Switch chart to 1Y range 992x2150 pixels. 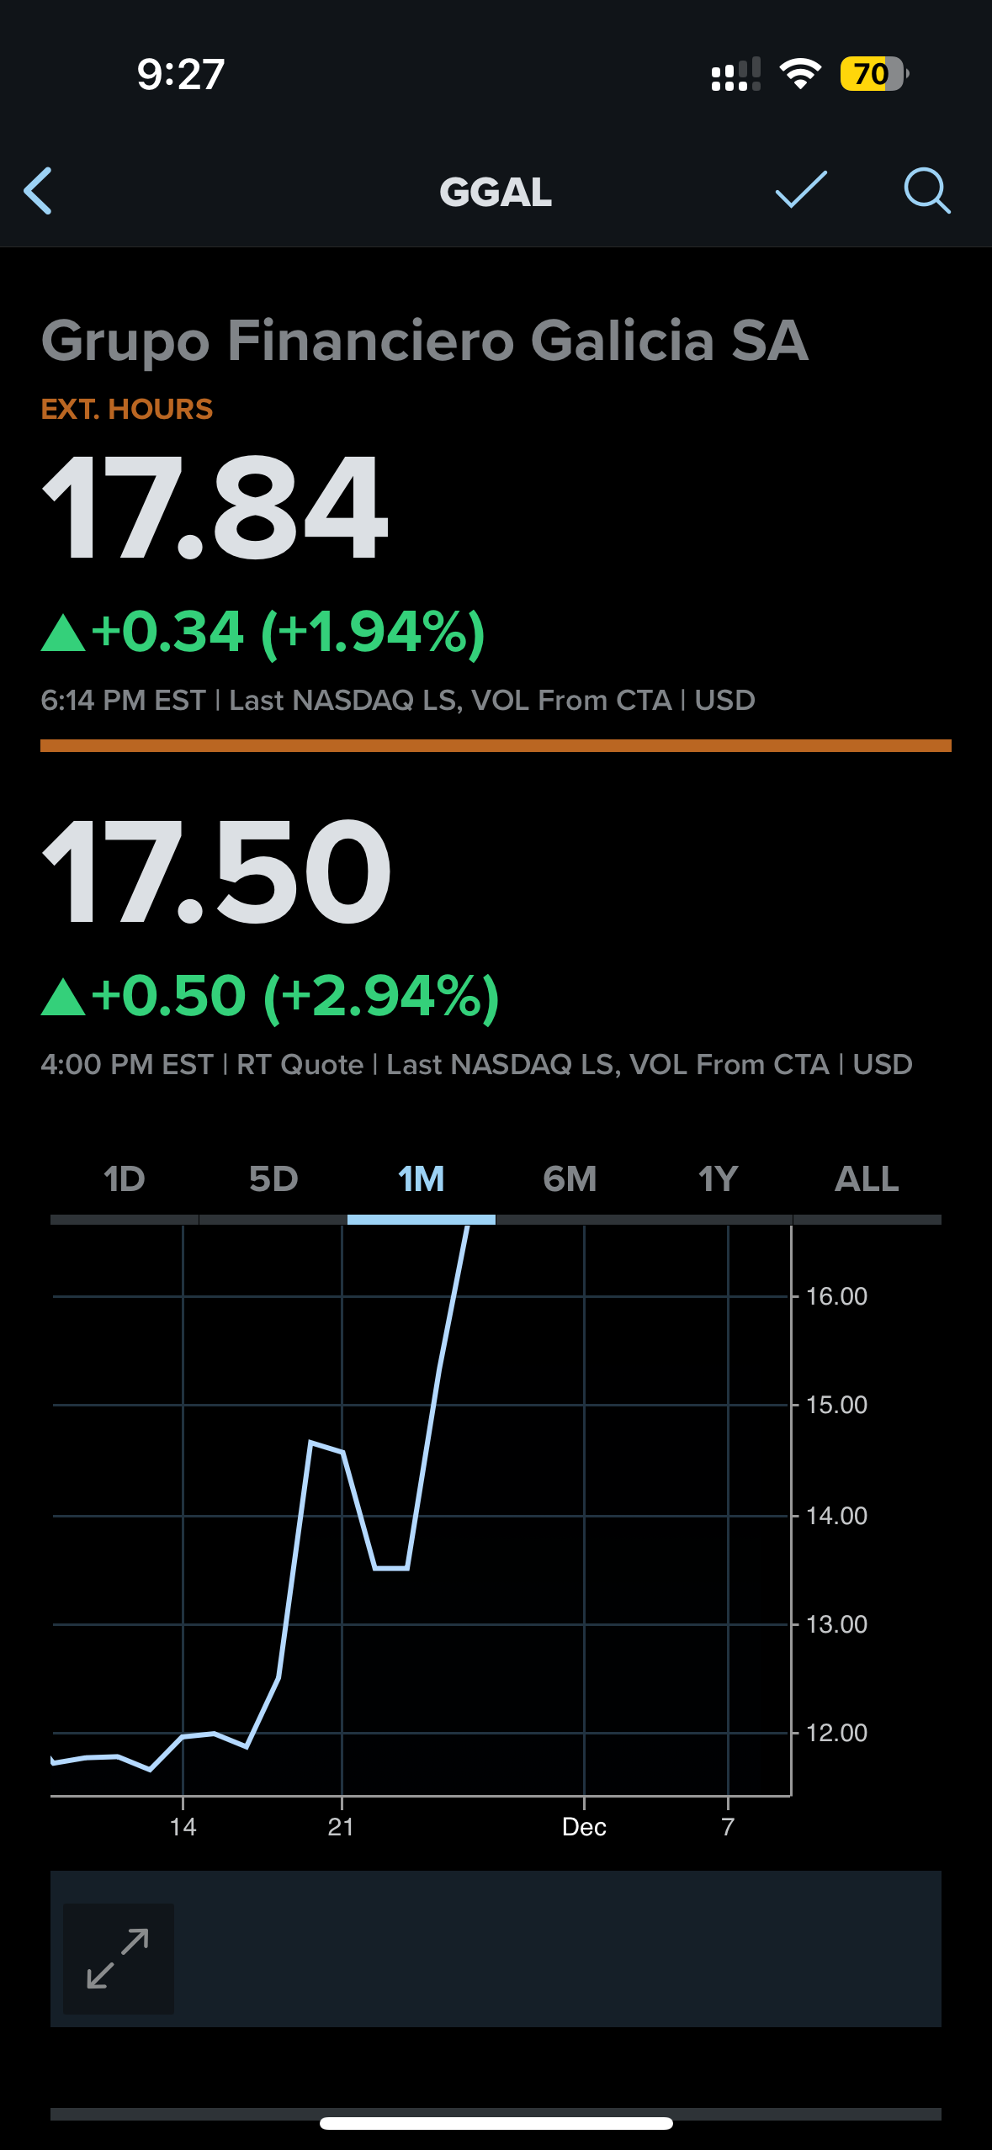(x=718, y=1179)
